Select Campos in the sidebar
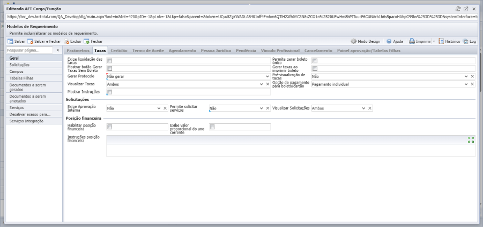 34,71
